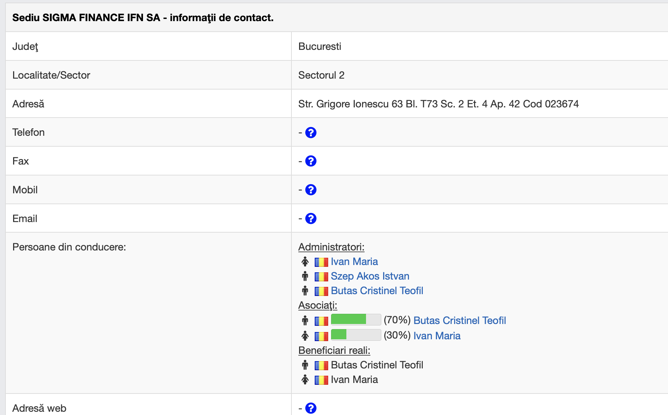Click the help icon next to Telefon
The image size is (668, 415).
(311, 133)
